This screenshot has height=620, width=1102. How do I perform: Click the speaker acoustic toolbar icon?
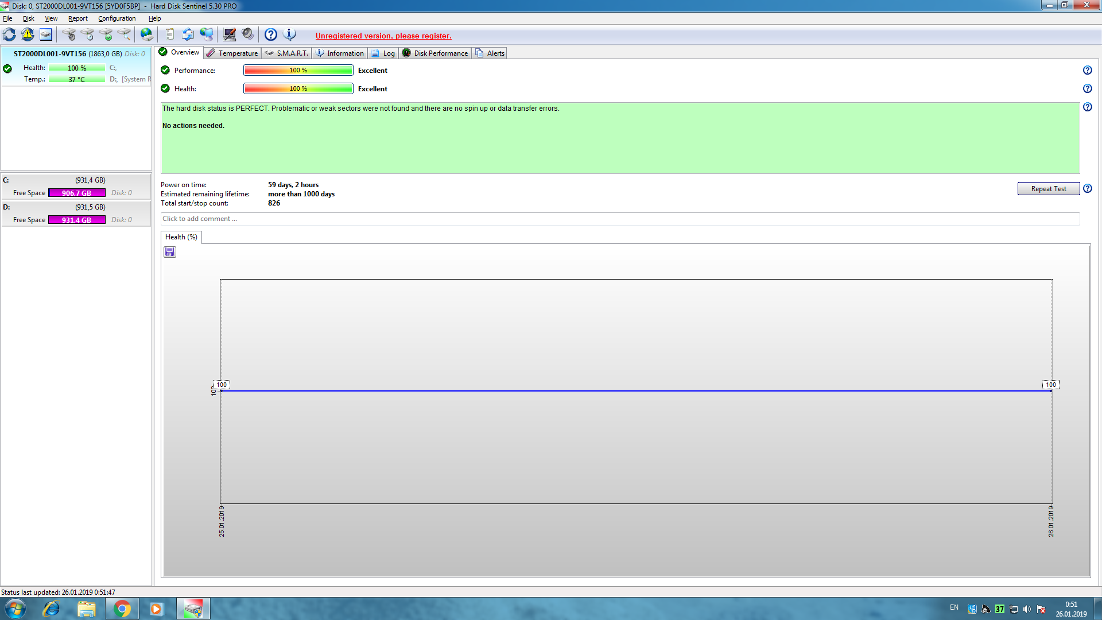247,34
